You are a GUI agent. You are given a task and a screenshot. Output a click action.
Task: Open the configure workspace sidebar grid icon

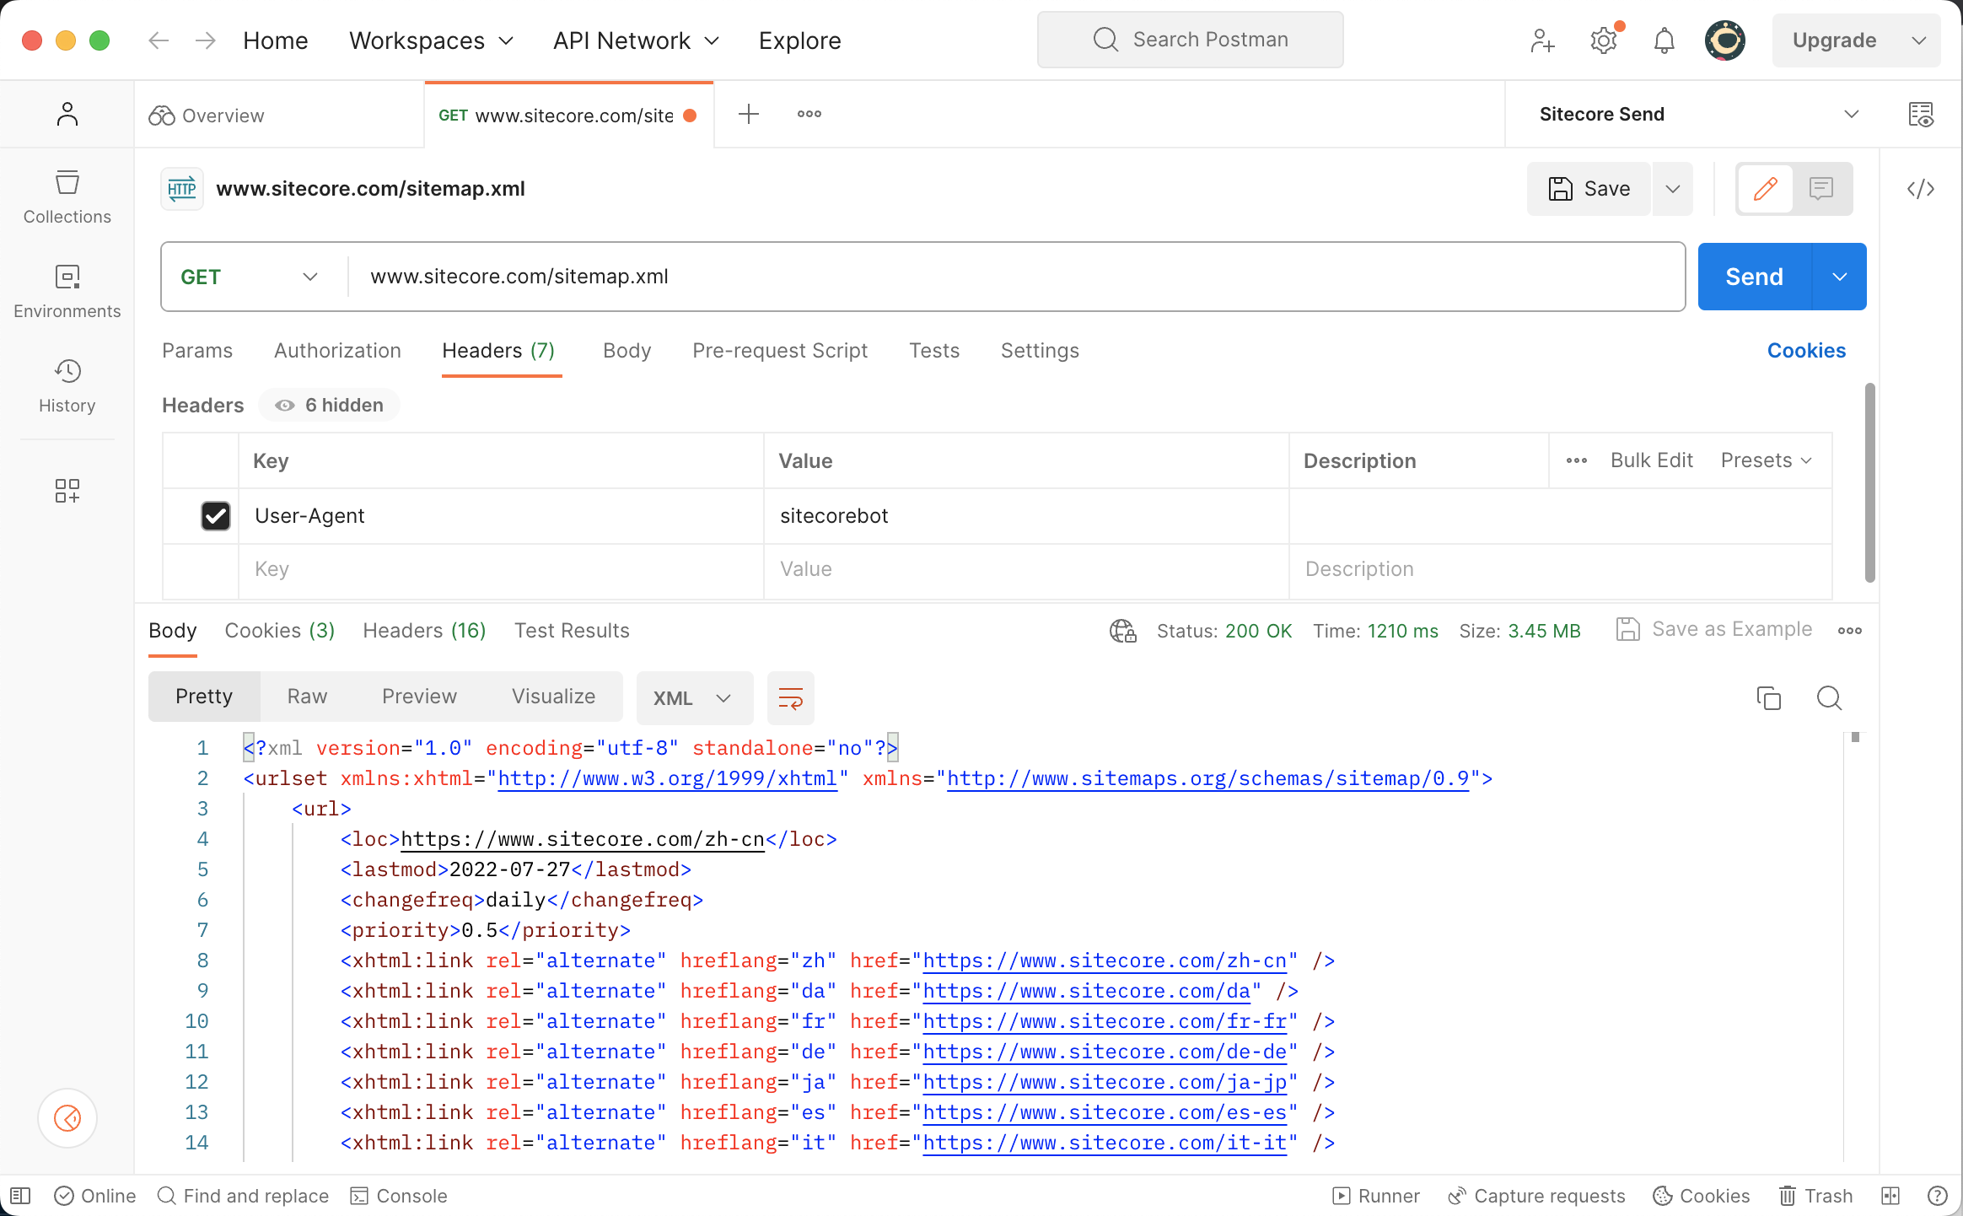click(67, 491)
